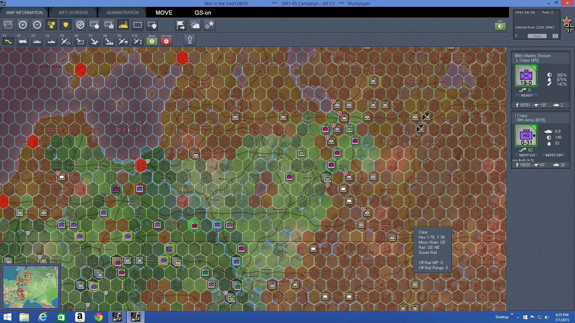Toggle the rail network overlay icon
This screenshot has width=575, height=323.
pos(80,25)
